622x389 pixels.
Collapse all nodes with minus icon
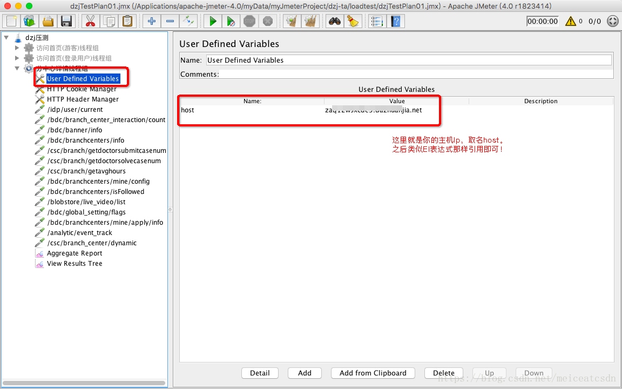170,21
